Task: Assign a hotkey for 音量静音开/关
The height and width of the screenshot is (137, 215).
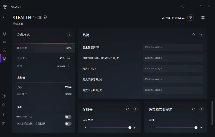Action: point(173,47)
